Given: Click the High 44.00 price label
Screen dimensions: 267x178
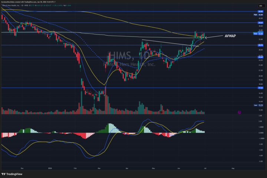Looking at the screenshot, I should 258,15.
